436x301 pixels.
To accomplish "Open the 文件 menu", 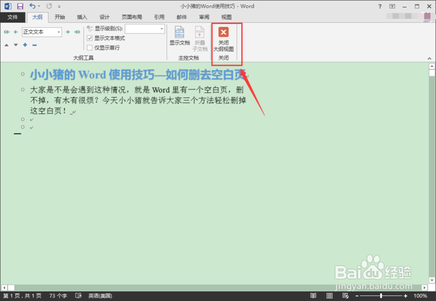I will click(x=13, y=17).
